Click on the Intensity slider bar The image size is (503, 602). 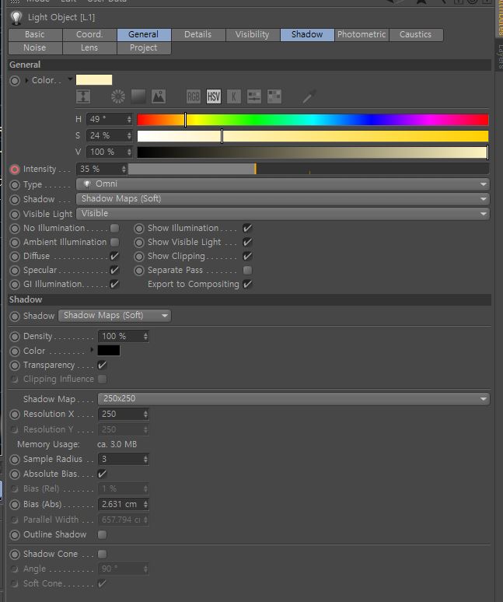[309, 169]
